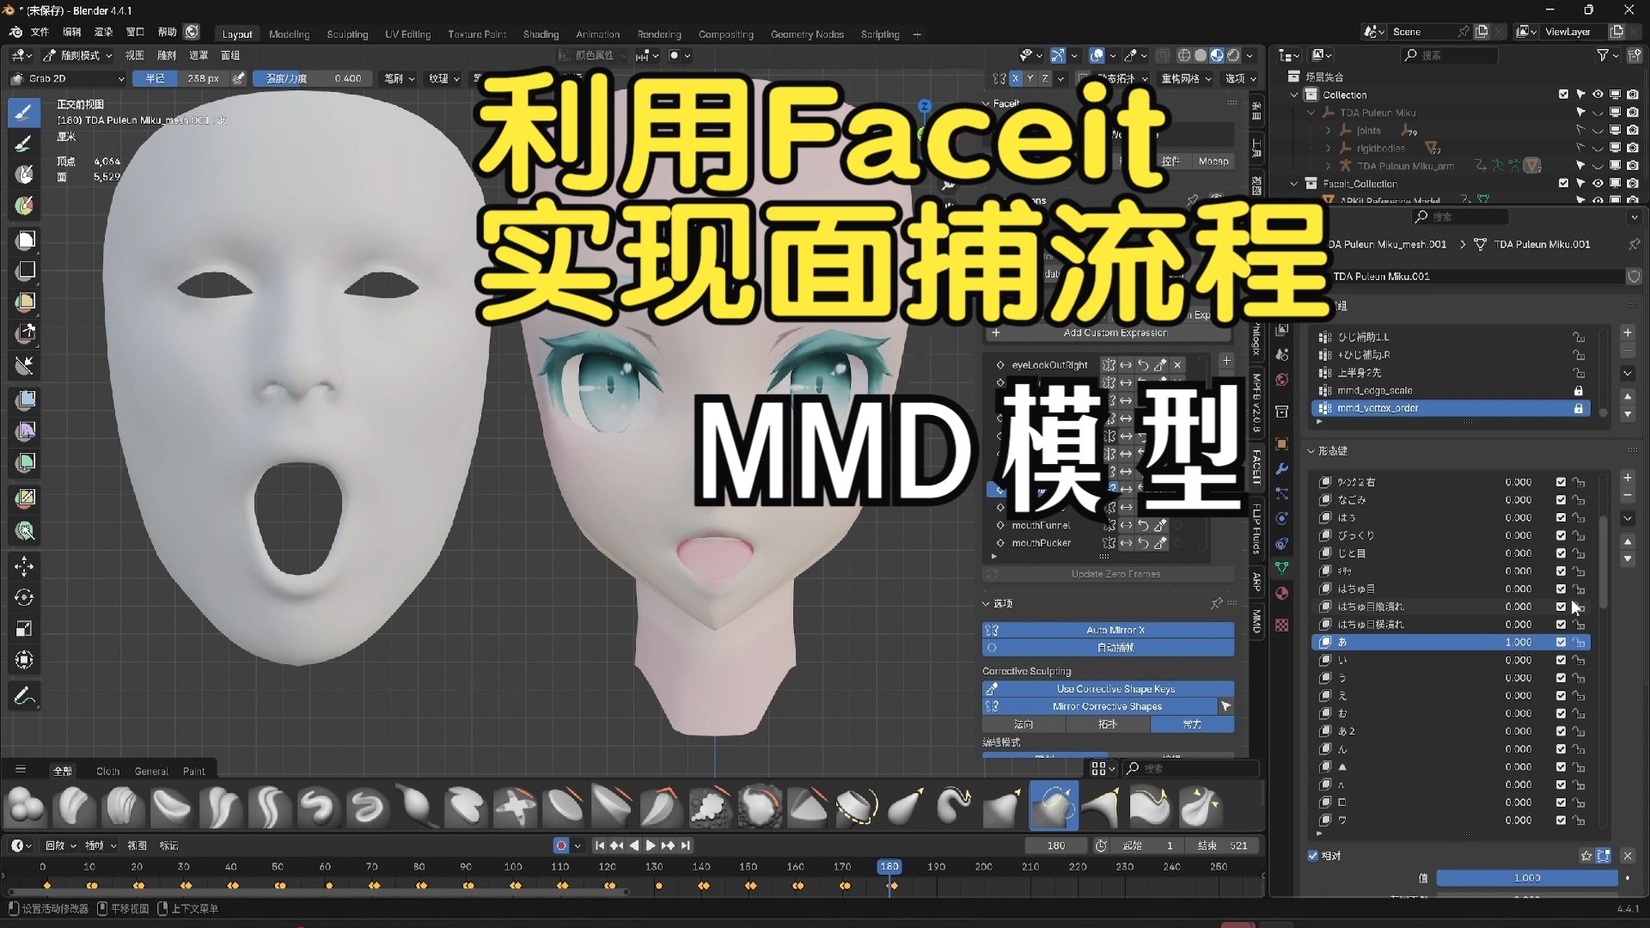Select the Line Project tool
This screenshot has width=1650, height=928.
pos(25,365)
